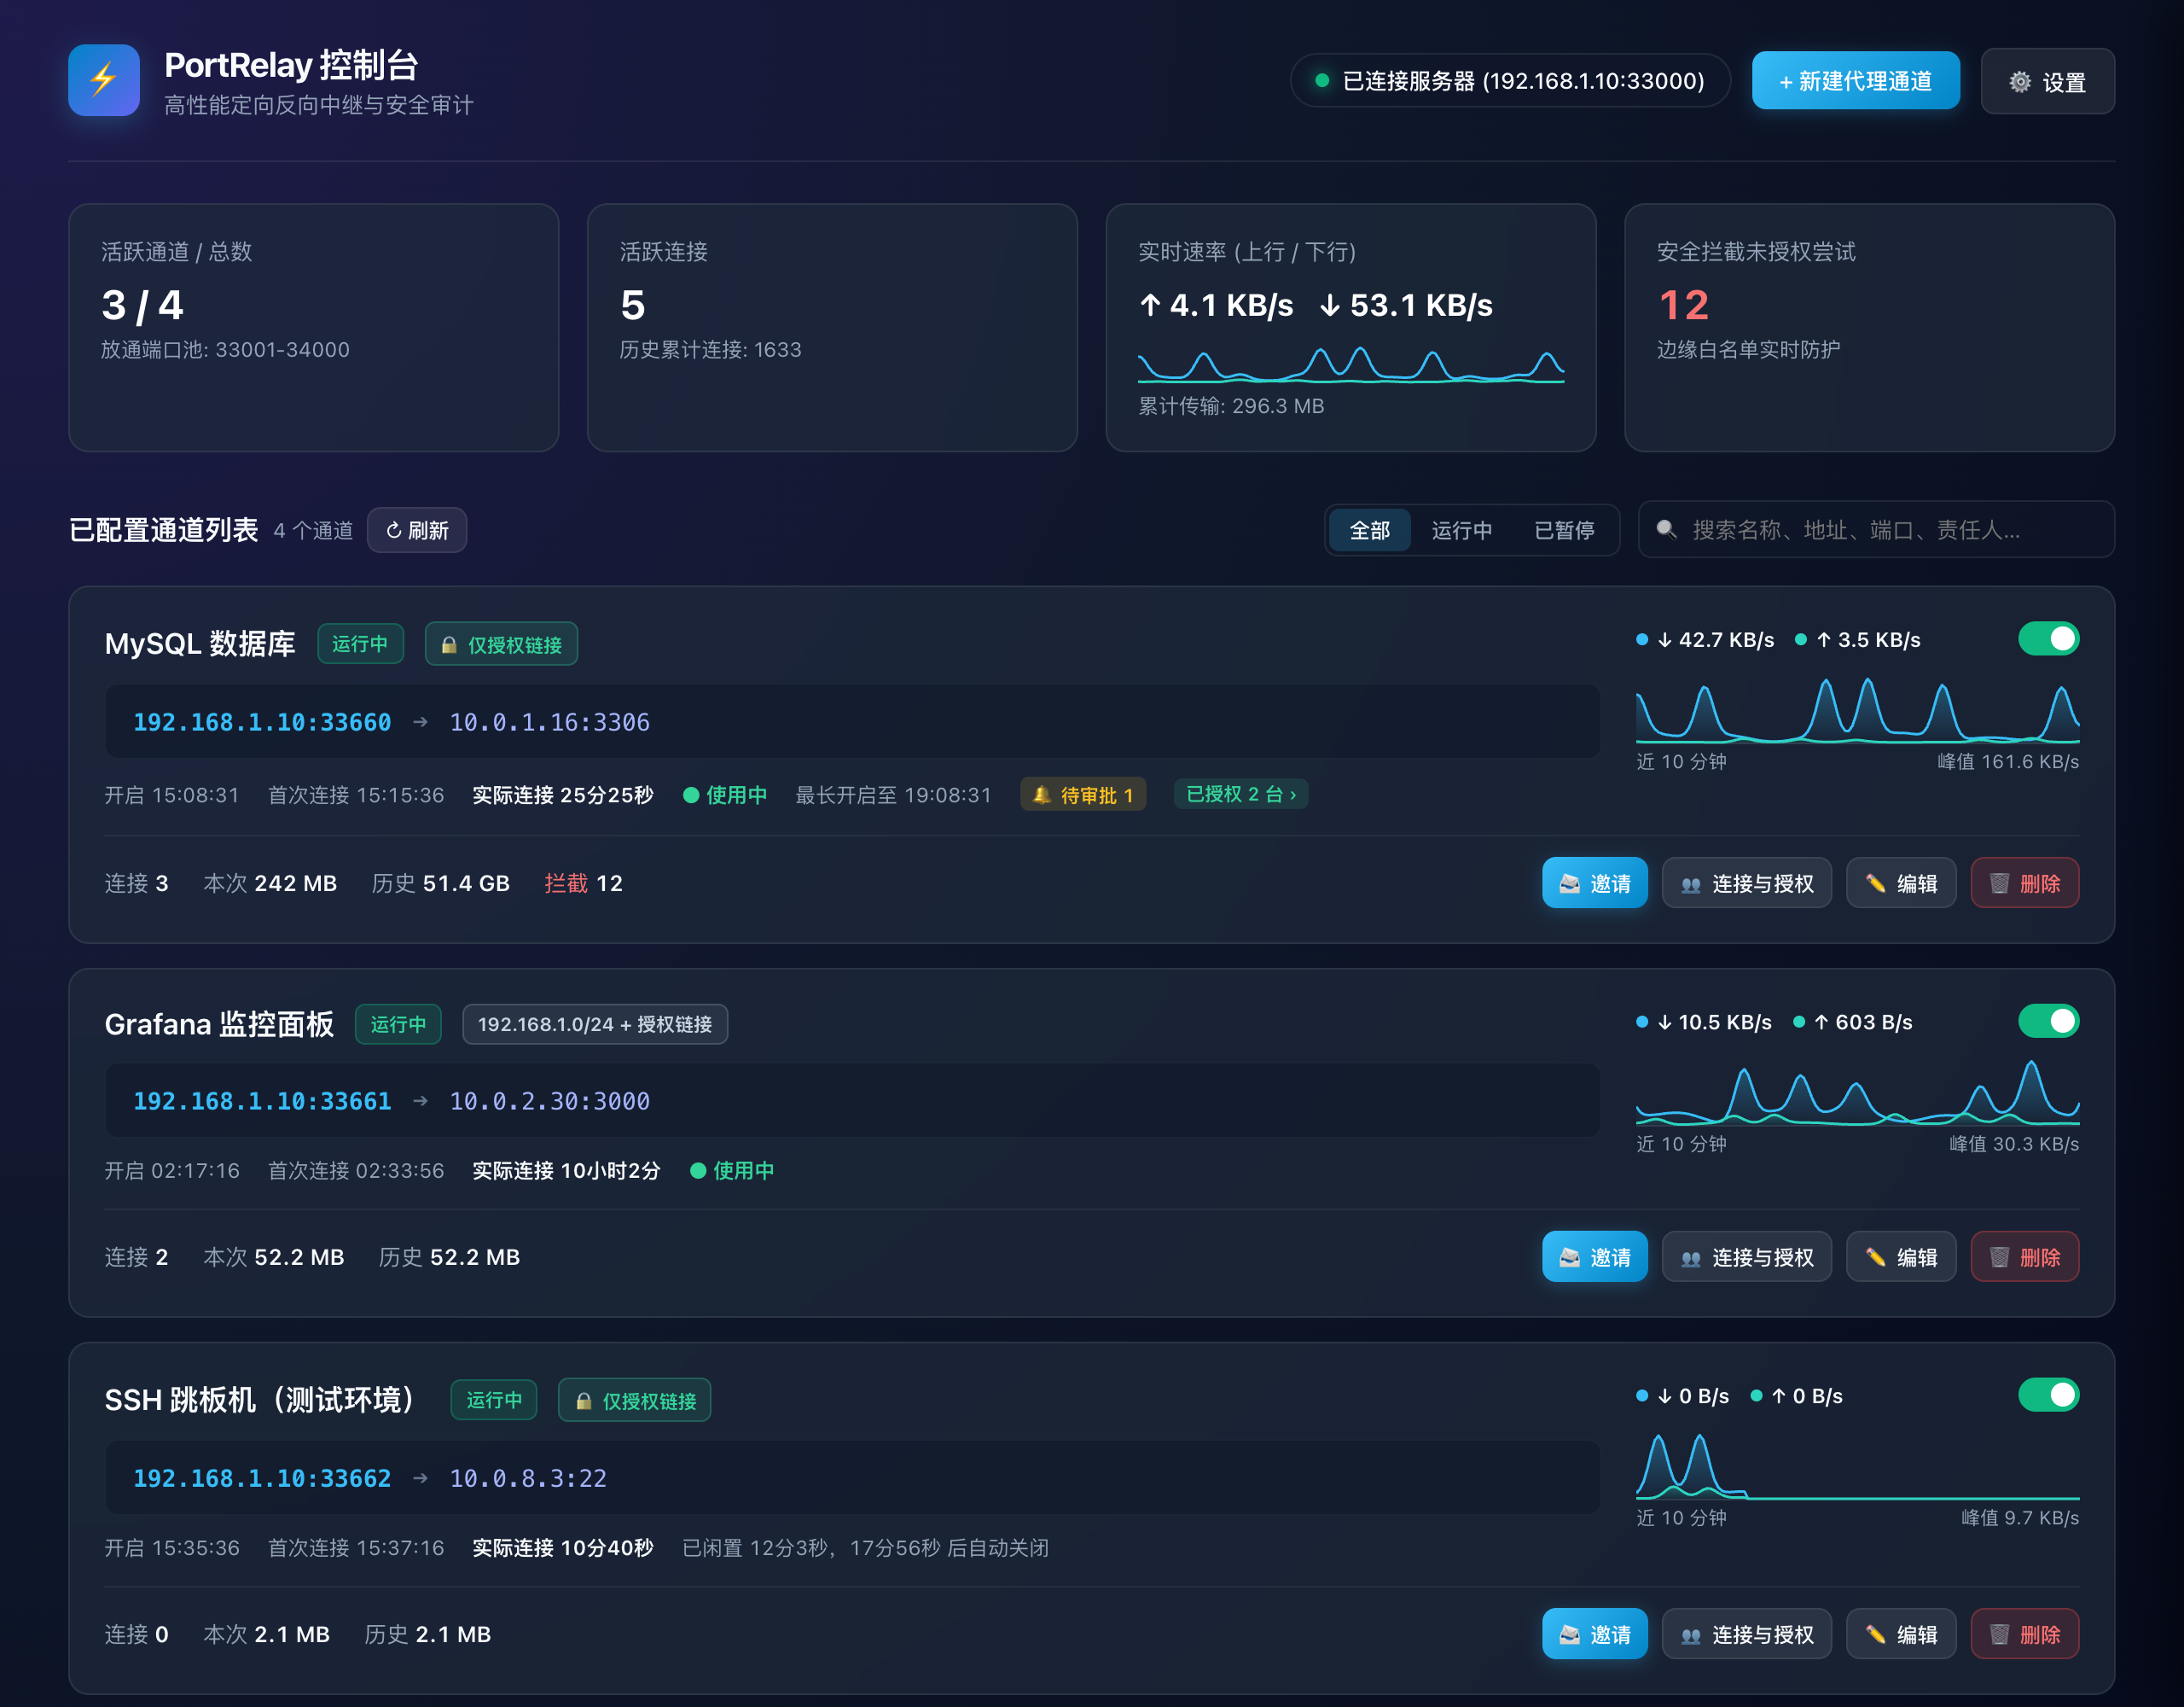
Task: Click the MySQL 仅授权链接 badge
Action: [501, 644]
